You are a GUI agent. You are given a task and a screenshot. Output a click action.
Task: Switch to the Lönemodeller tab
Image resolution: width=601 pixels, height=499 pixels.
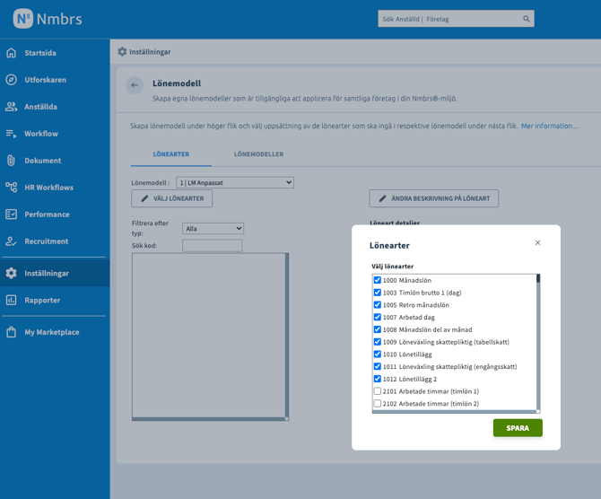tap(258, 154)
